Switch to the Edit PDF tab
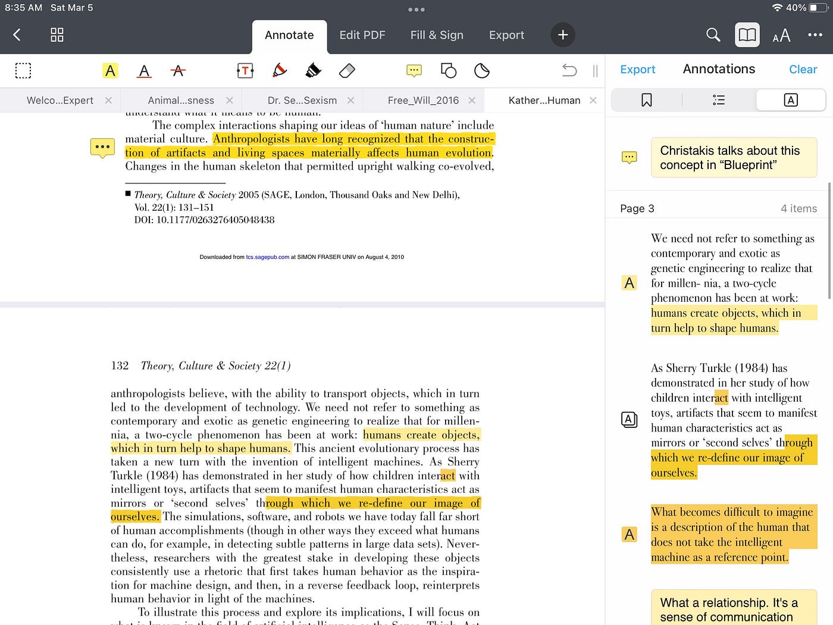This screenshot has height=625, width=833. (x=362, y=35)
